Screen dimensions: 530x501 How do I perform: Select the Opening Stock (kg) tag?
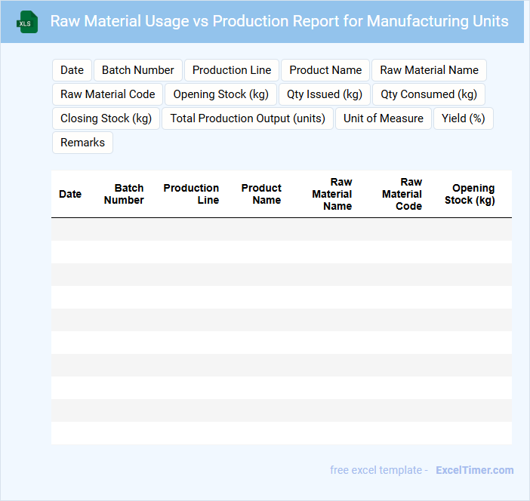tap(220, 94)
